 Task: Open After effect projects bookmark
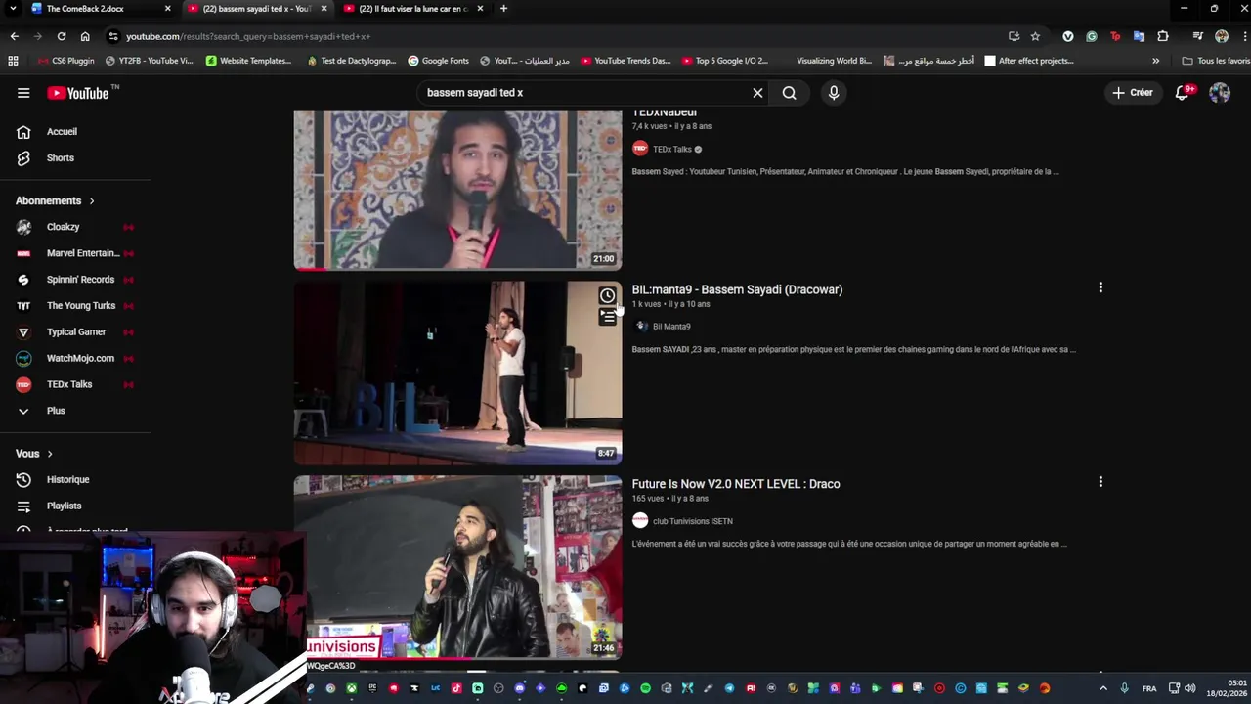click(x=1029, y=61)
